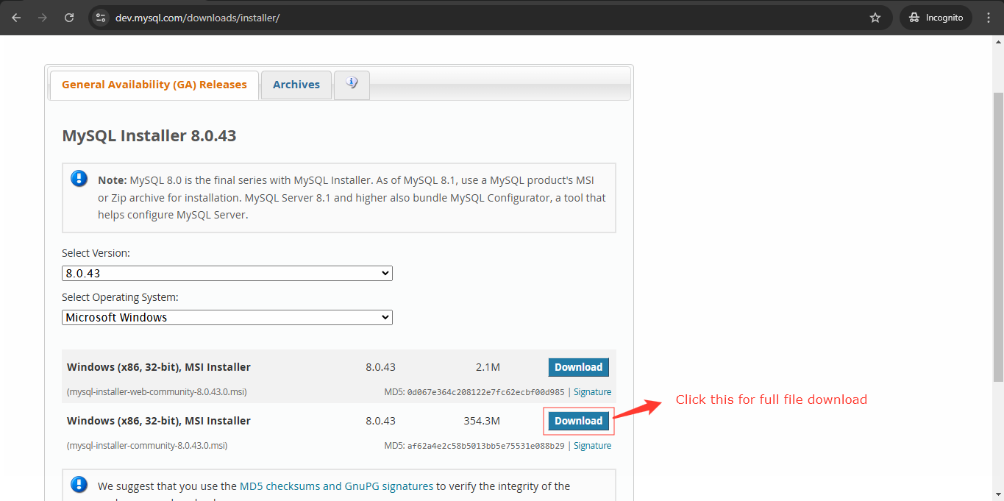
Task: Download the 354.3M full community installer
Action: click(x=579, y=421)
